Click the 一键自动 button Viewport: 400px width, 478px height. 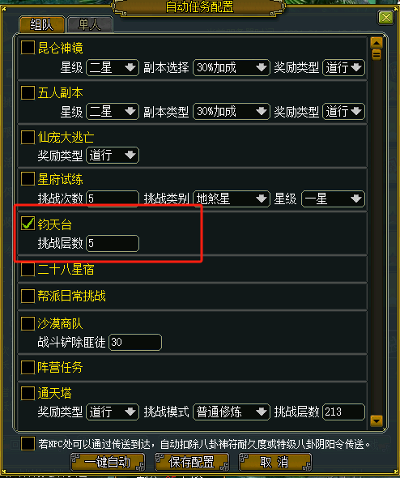click(x=108, y=462)
